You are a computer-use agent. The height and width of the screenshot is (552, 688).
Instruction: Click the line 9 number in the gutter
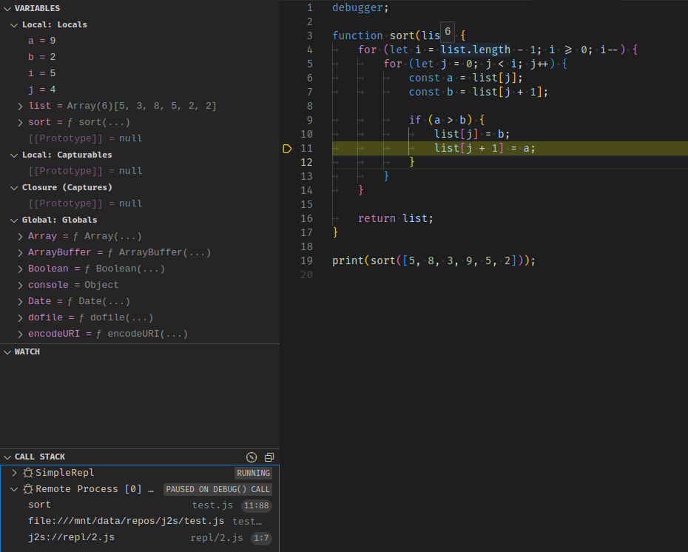pos(308,121)
